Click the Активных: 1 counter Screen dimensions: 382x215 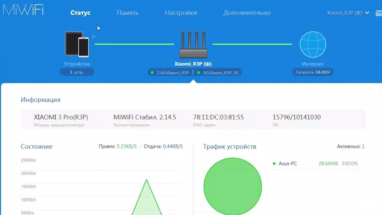(x=351, y=146)
